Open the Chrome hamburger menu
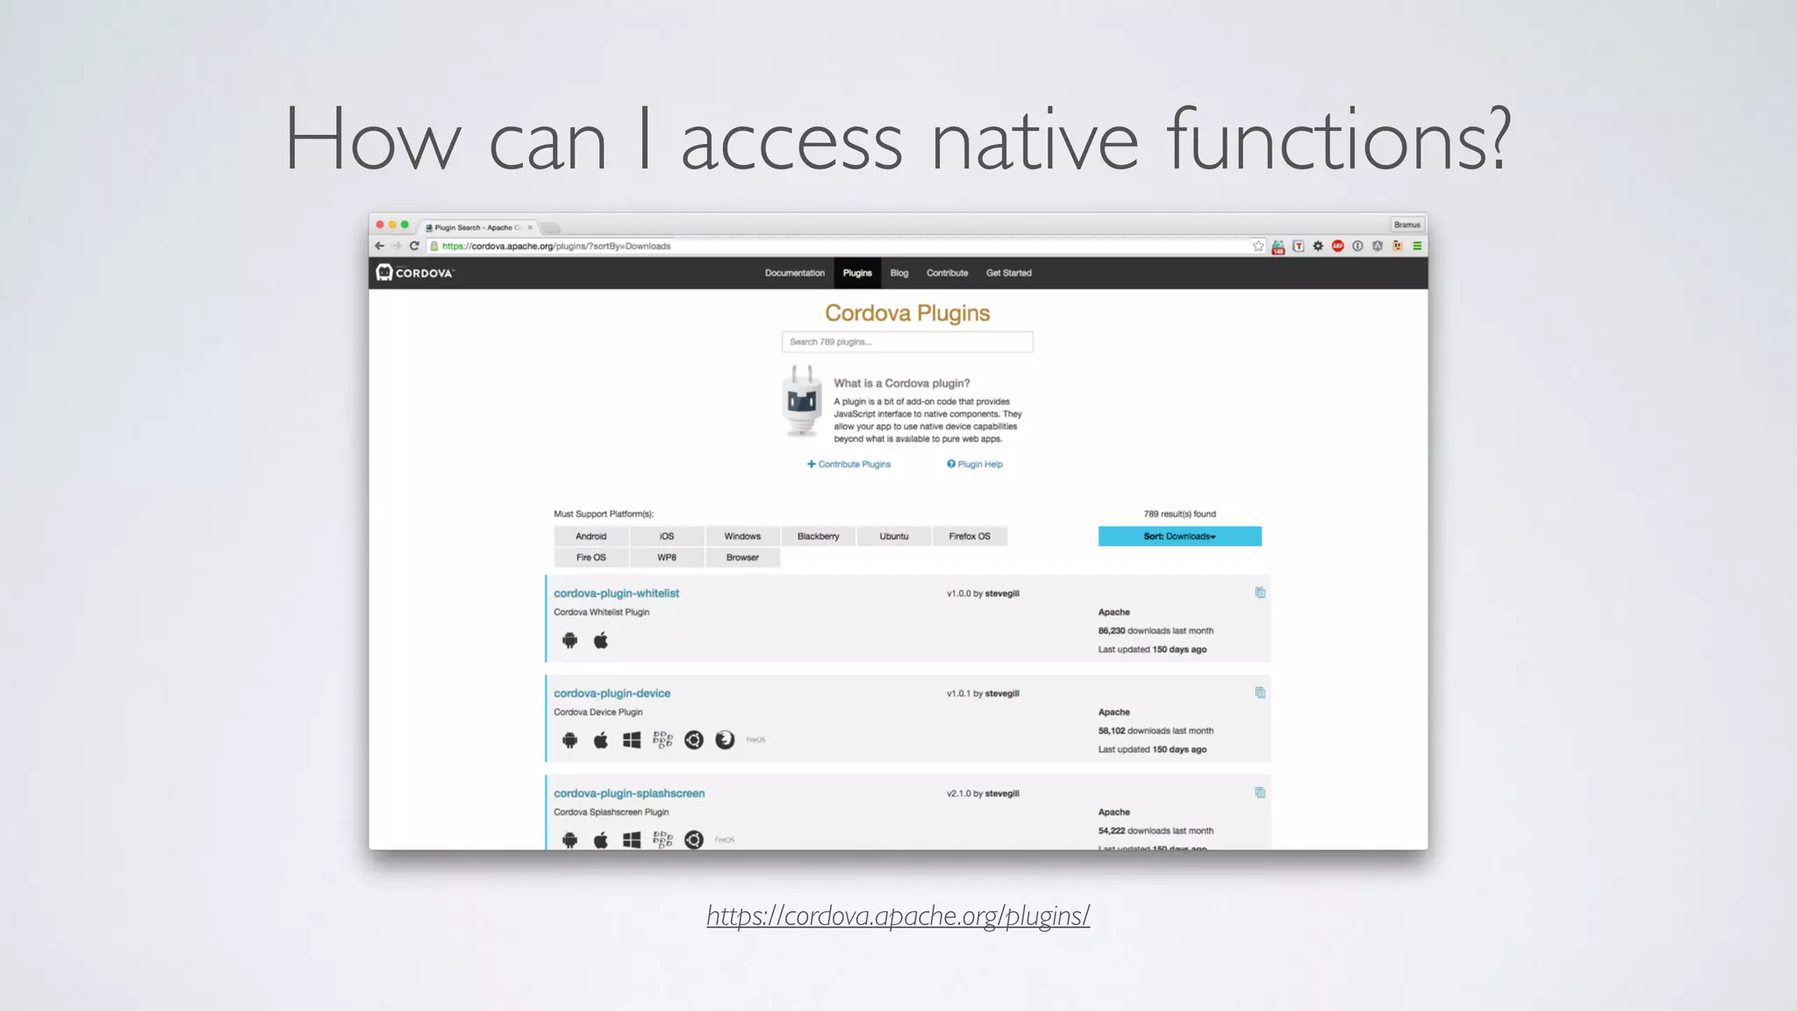The width and height of the screenshot is (1797, 1011). (x=1417, y=246)
